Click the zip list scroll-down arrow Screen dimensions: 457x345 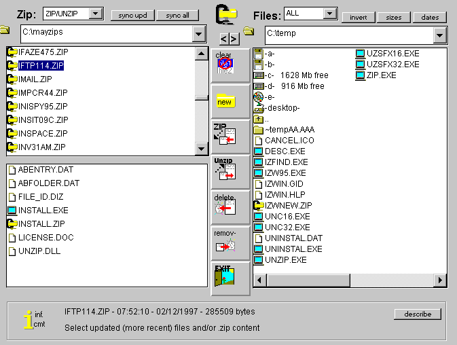pos(201,149)
